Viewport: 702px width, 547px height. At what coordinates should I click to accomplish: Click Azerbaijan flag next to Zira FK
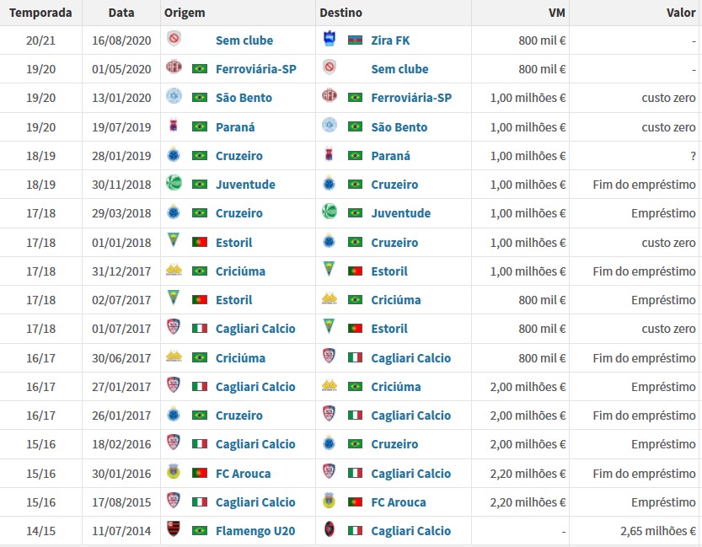[355, 40]
